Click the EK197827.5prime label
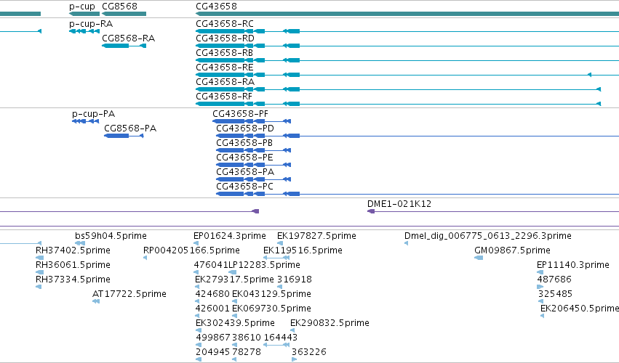619x363 pixels. pos(316,236)
